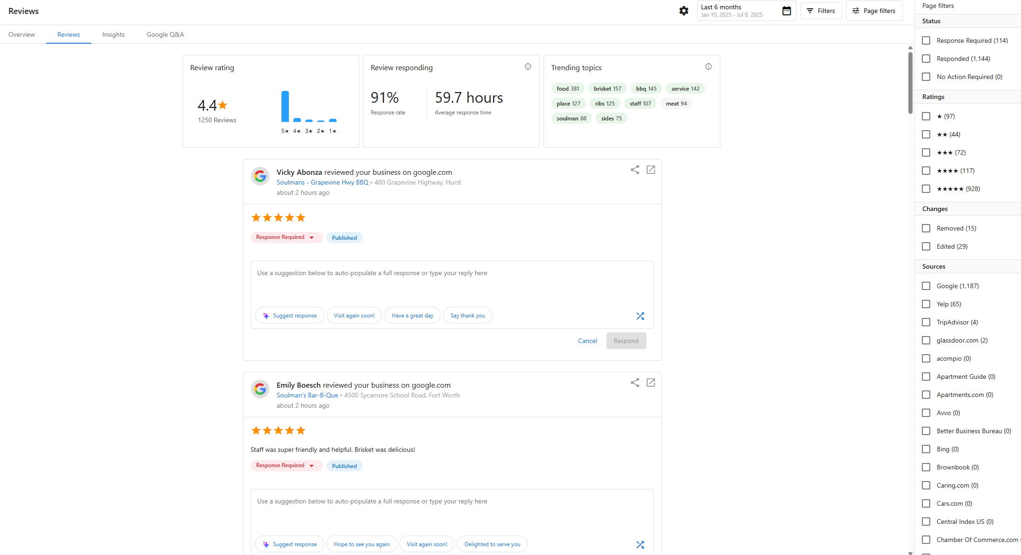Shuffle suggestions for Emily Boesch's reply

pyautogui.click(x=640, y=545)
